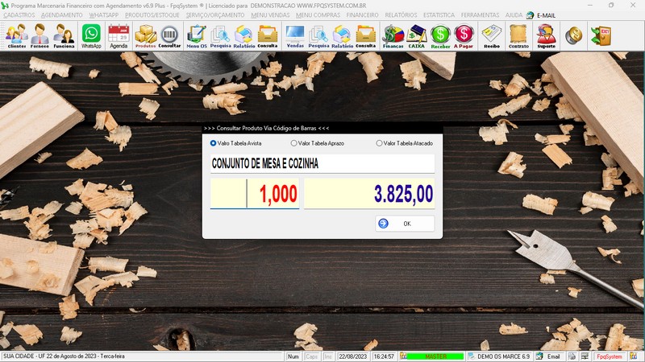Open the Clientes toolbar icon
This screenshot has width=645, height=362.
point(16,36)
